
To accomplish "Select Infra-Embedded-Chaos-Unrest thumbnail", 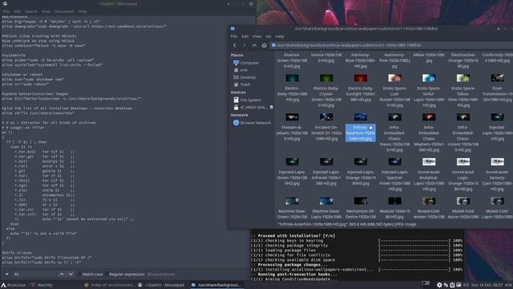I will pos(463,117).
